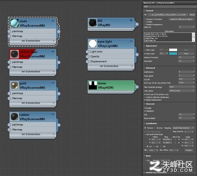This screenshot has height=176, width=197.
Task: Collapse the rubber node
Action: point(53,114)
